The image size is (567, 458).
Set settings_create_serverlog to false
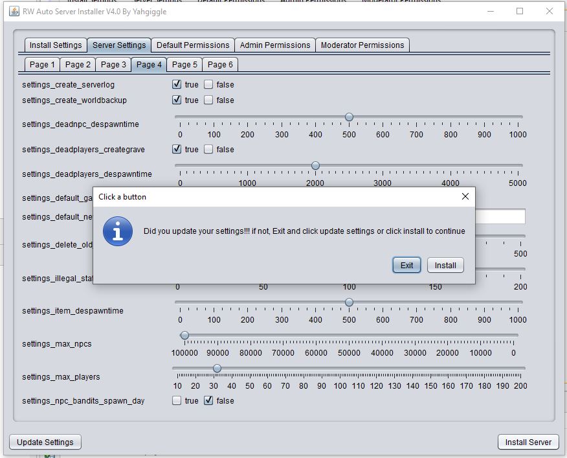click(x=208, y=84)
